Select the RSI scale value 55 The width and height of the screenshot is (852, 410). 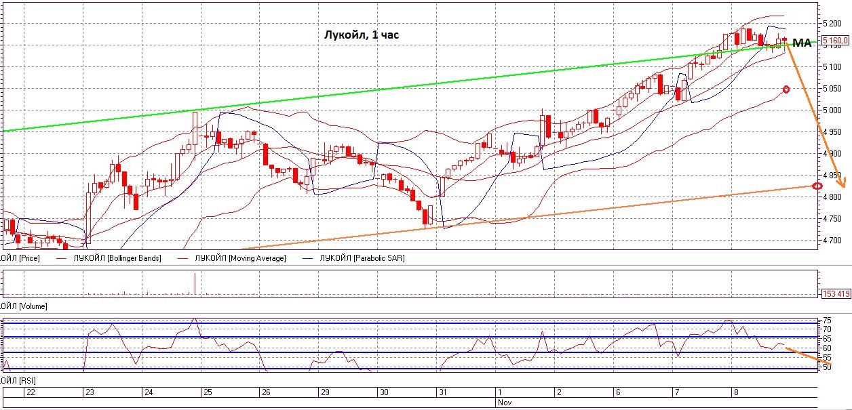[x=826, y=357]
